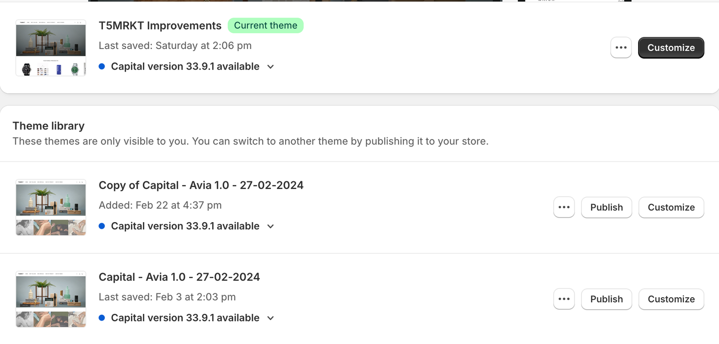
Task: Customize the Copy of Capital theme
Action: [671, 207]
